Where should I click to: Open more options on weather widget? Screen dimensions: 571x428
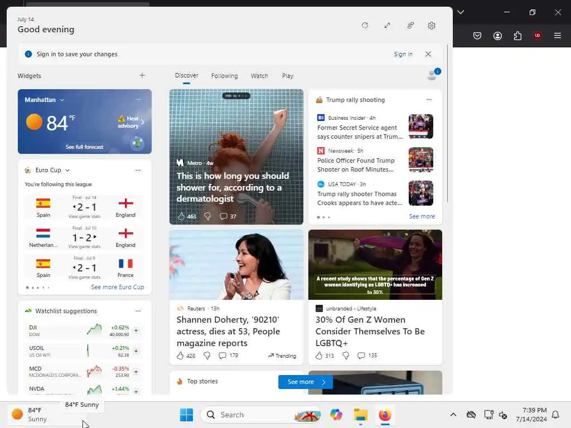(138, 100)
